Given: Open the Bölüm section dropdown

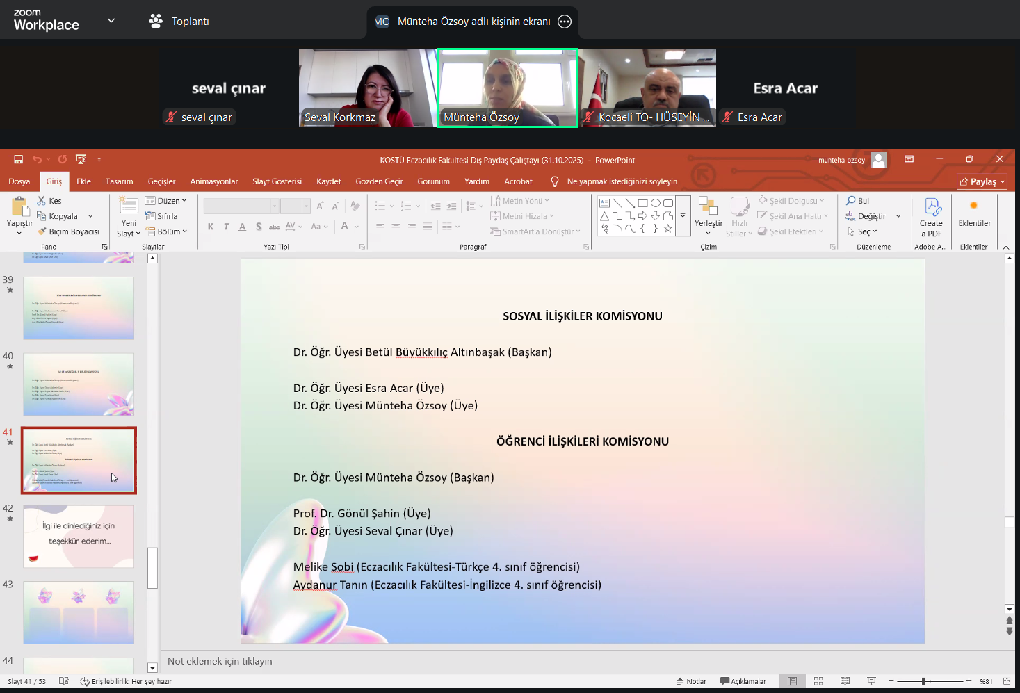Looking at the screenshot, I should point(166,231).
